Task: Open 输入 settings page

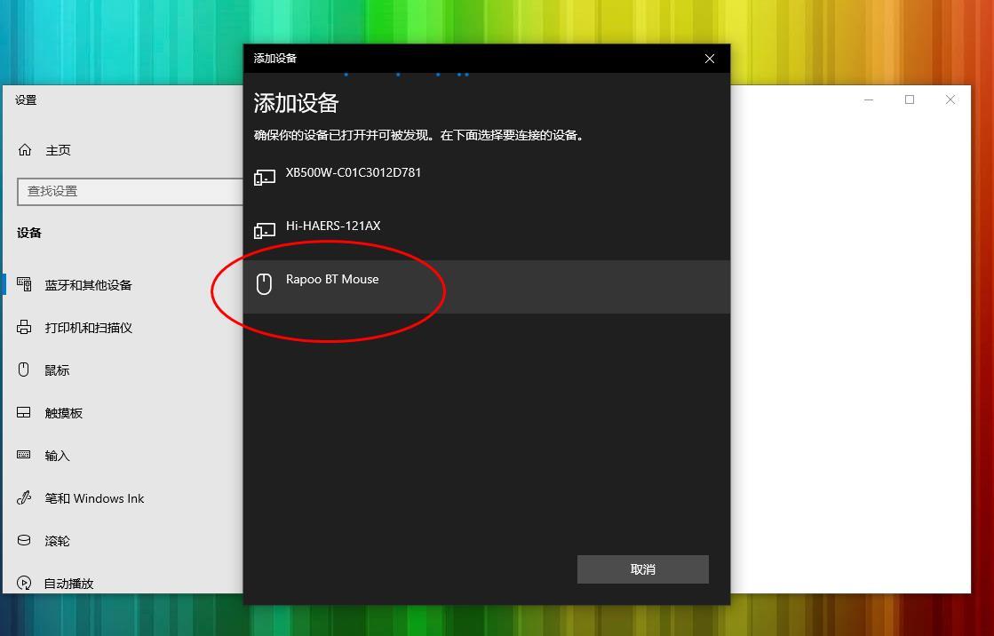Action: pos(57,456)
